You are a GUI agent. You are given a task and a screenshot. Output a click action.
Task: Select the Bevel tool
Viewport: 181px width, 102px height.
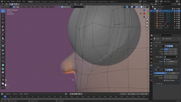[3, 54]
